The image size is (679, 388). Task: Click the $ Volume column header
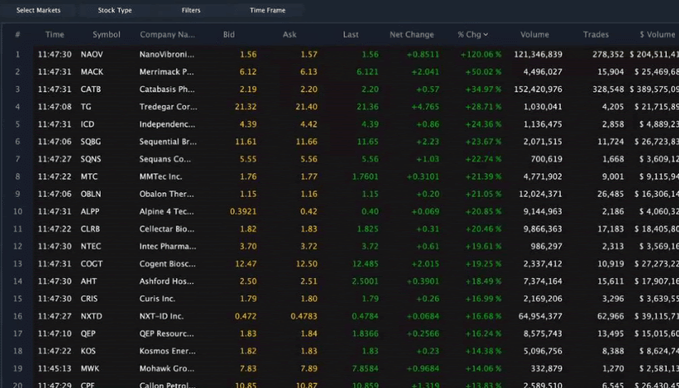click(x=657, y=35)
